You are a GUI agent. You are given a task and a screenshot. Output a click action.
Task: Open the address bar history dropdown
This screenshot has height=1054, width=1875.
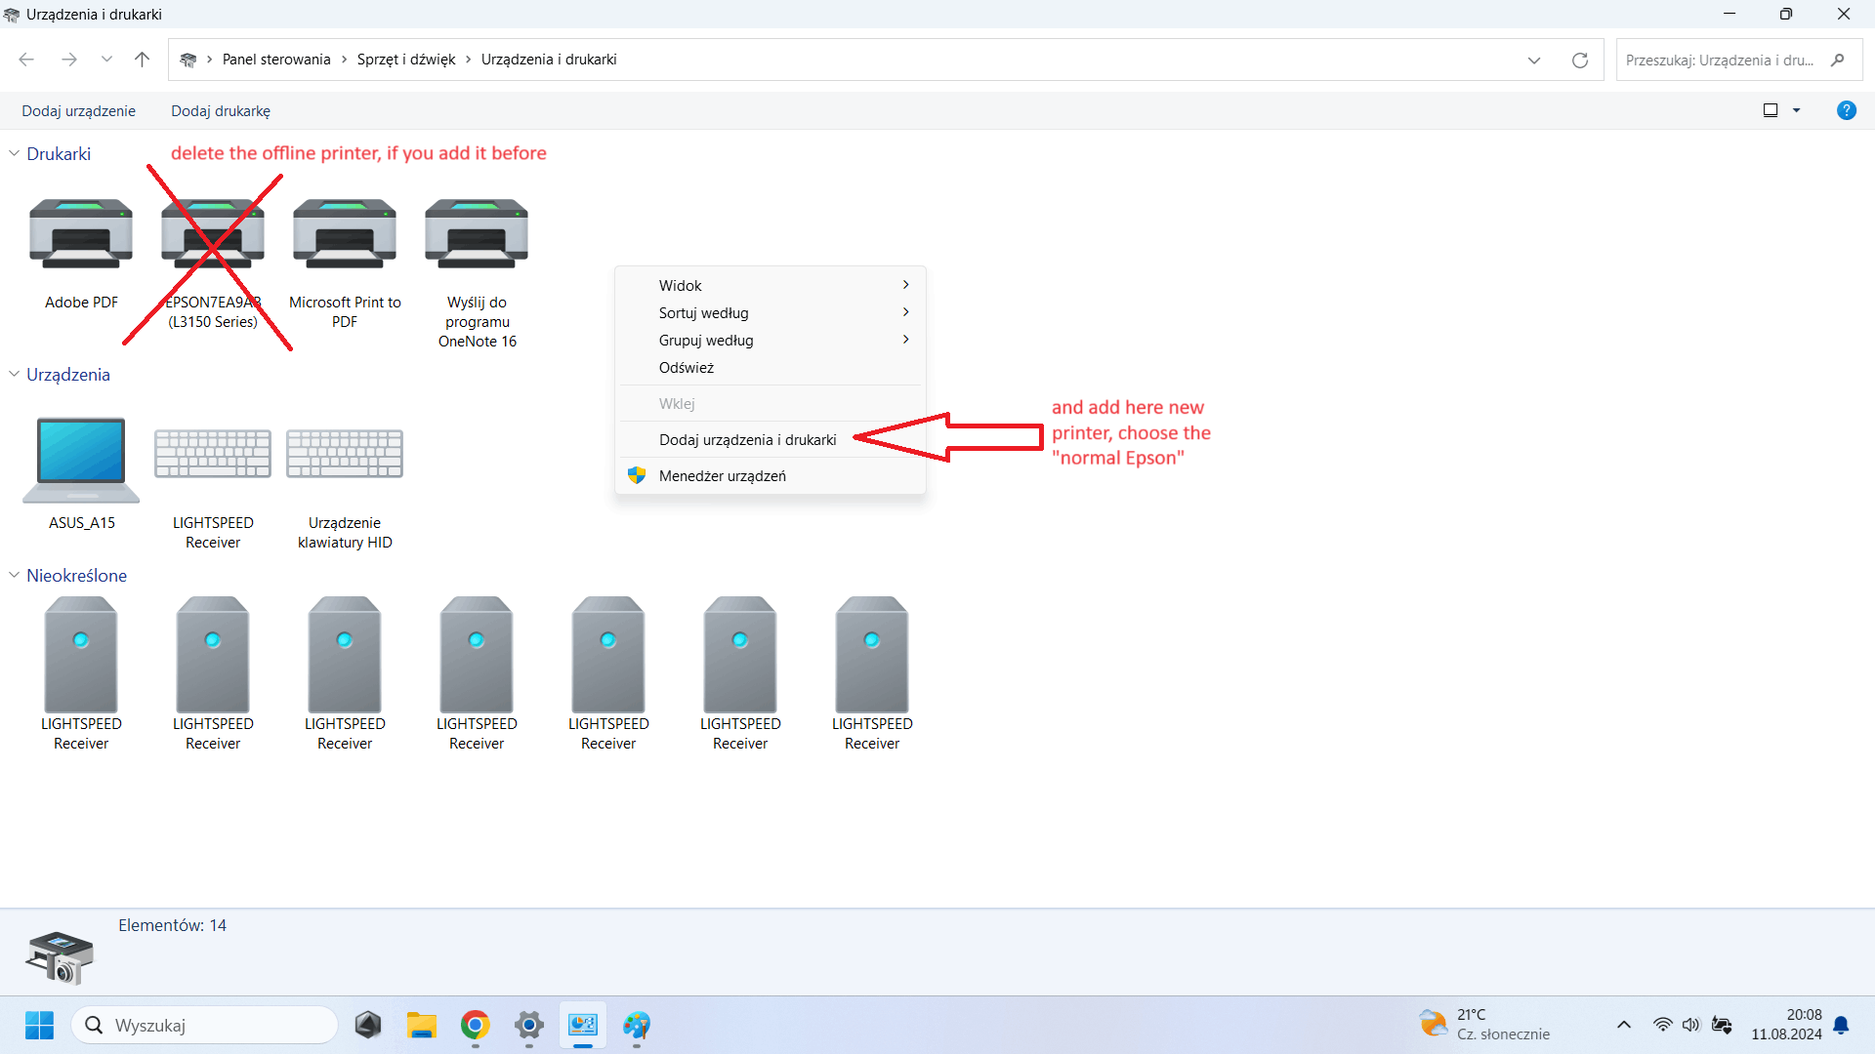[x=1534, y=60]
